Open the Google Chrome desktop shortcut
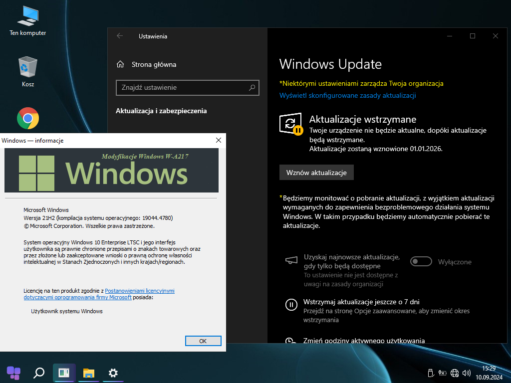Image resolution: width=511 pixels, height=383 pixels. 28,118
